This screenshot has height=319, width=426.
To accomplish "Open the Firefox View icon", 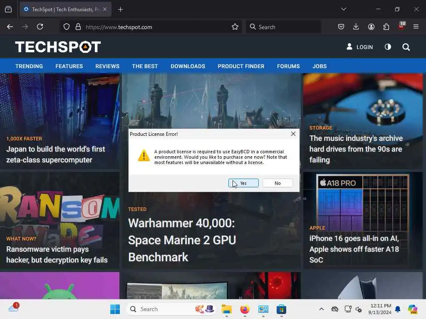I will point(8,9).
